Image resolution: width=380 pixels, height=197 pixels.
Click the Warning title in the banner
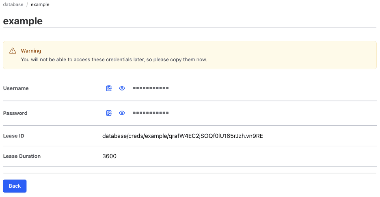31,51
